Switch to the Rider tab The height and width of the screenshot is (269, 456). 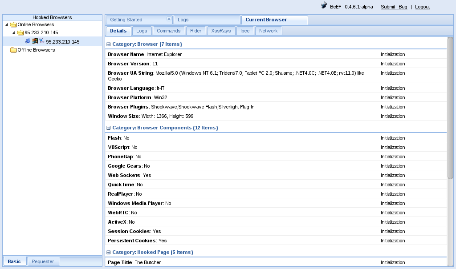point(196,31)
